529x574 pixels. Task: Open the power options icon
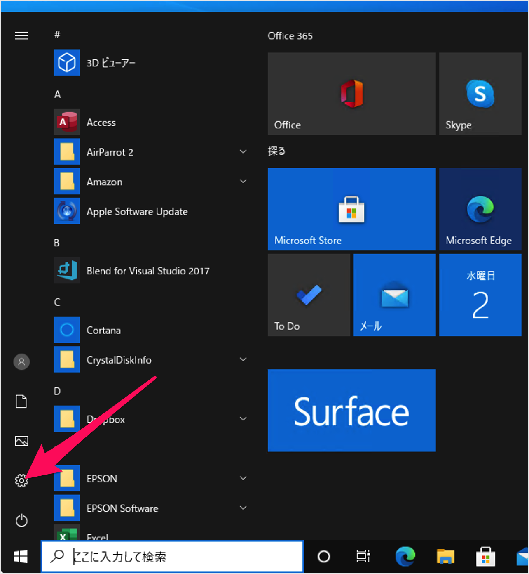21,520
